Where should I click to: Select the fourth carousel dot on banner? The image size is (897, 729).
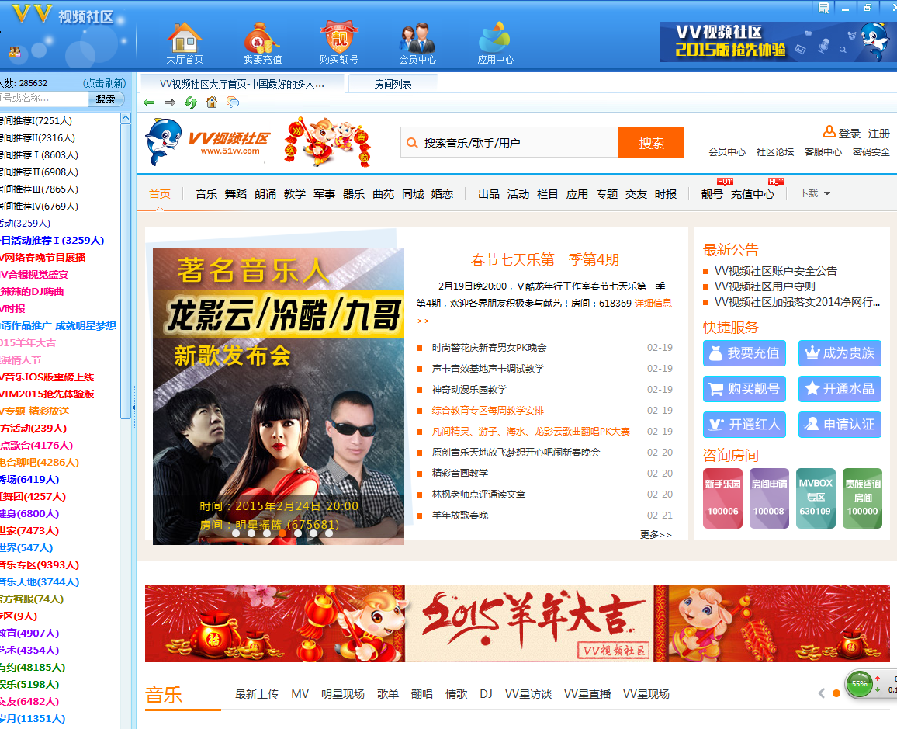point(283,533)
